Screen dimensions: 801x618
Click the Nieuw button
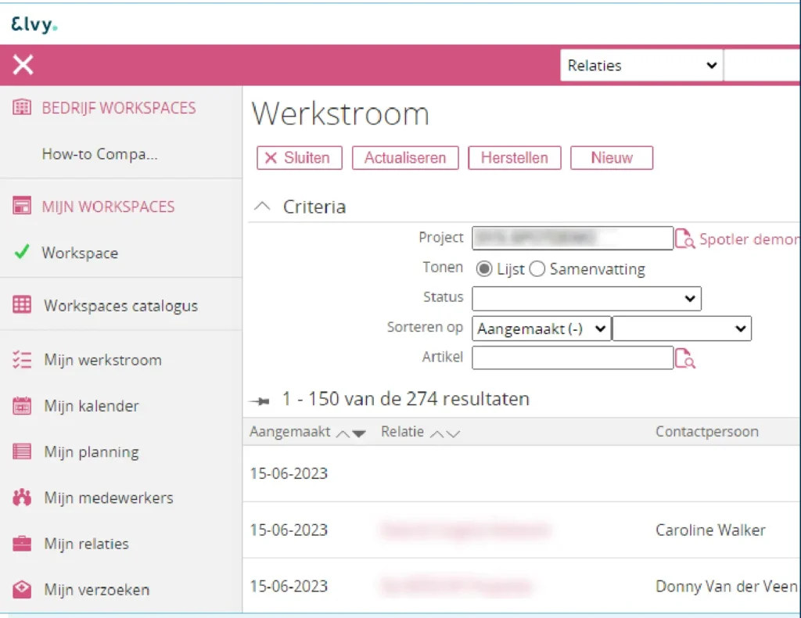point(611,157)
